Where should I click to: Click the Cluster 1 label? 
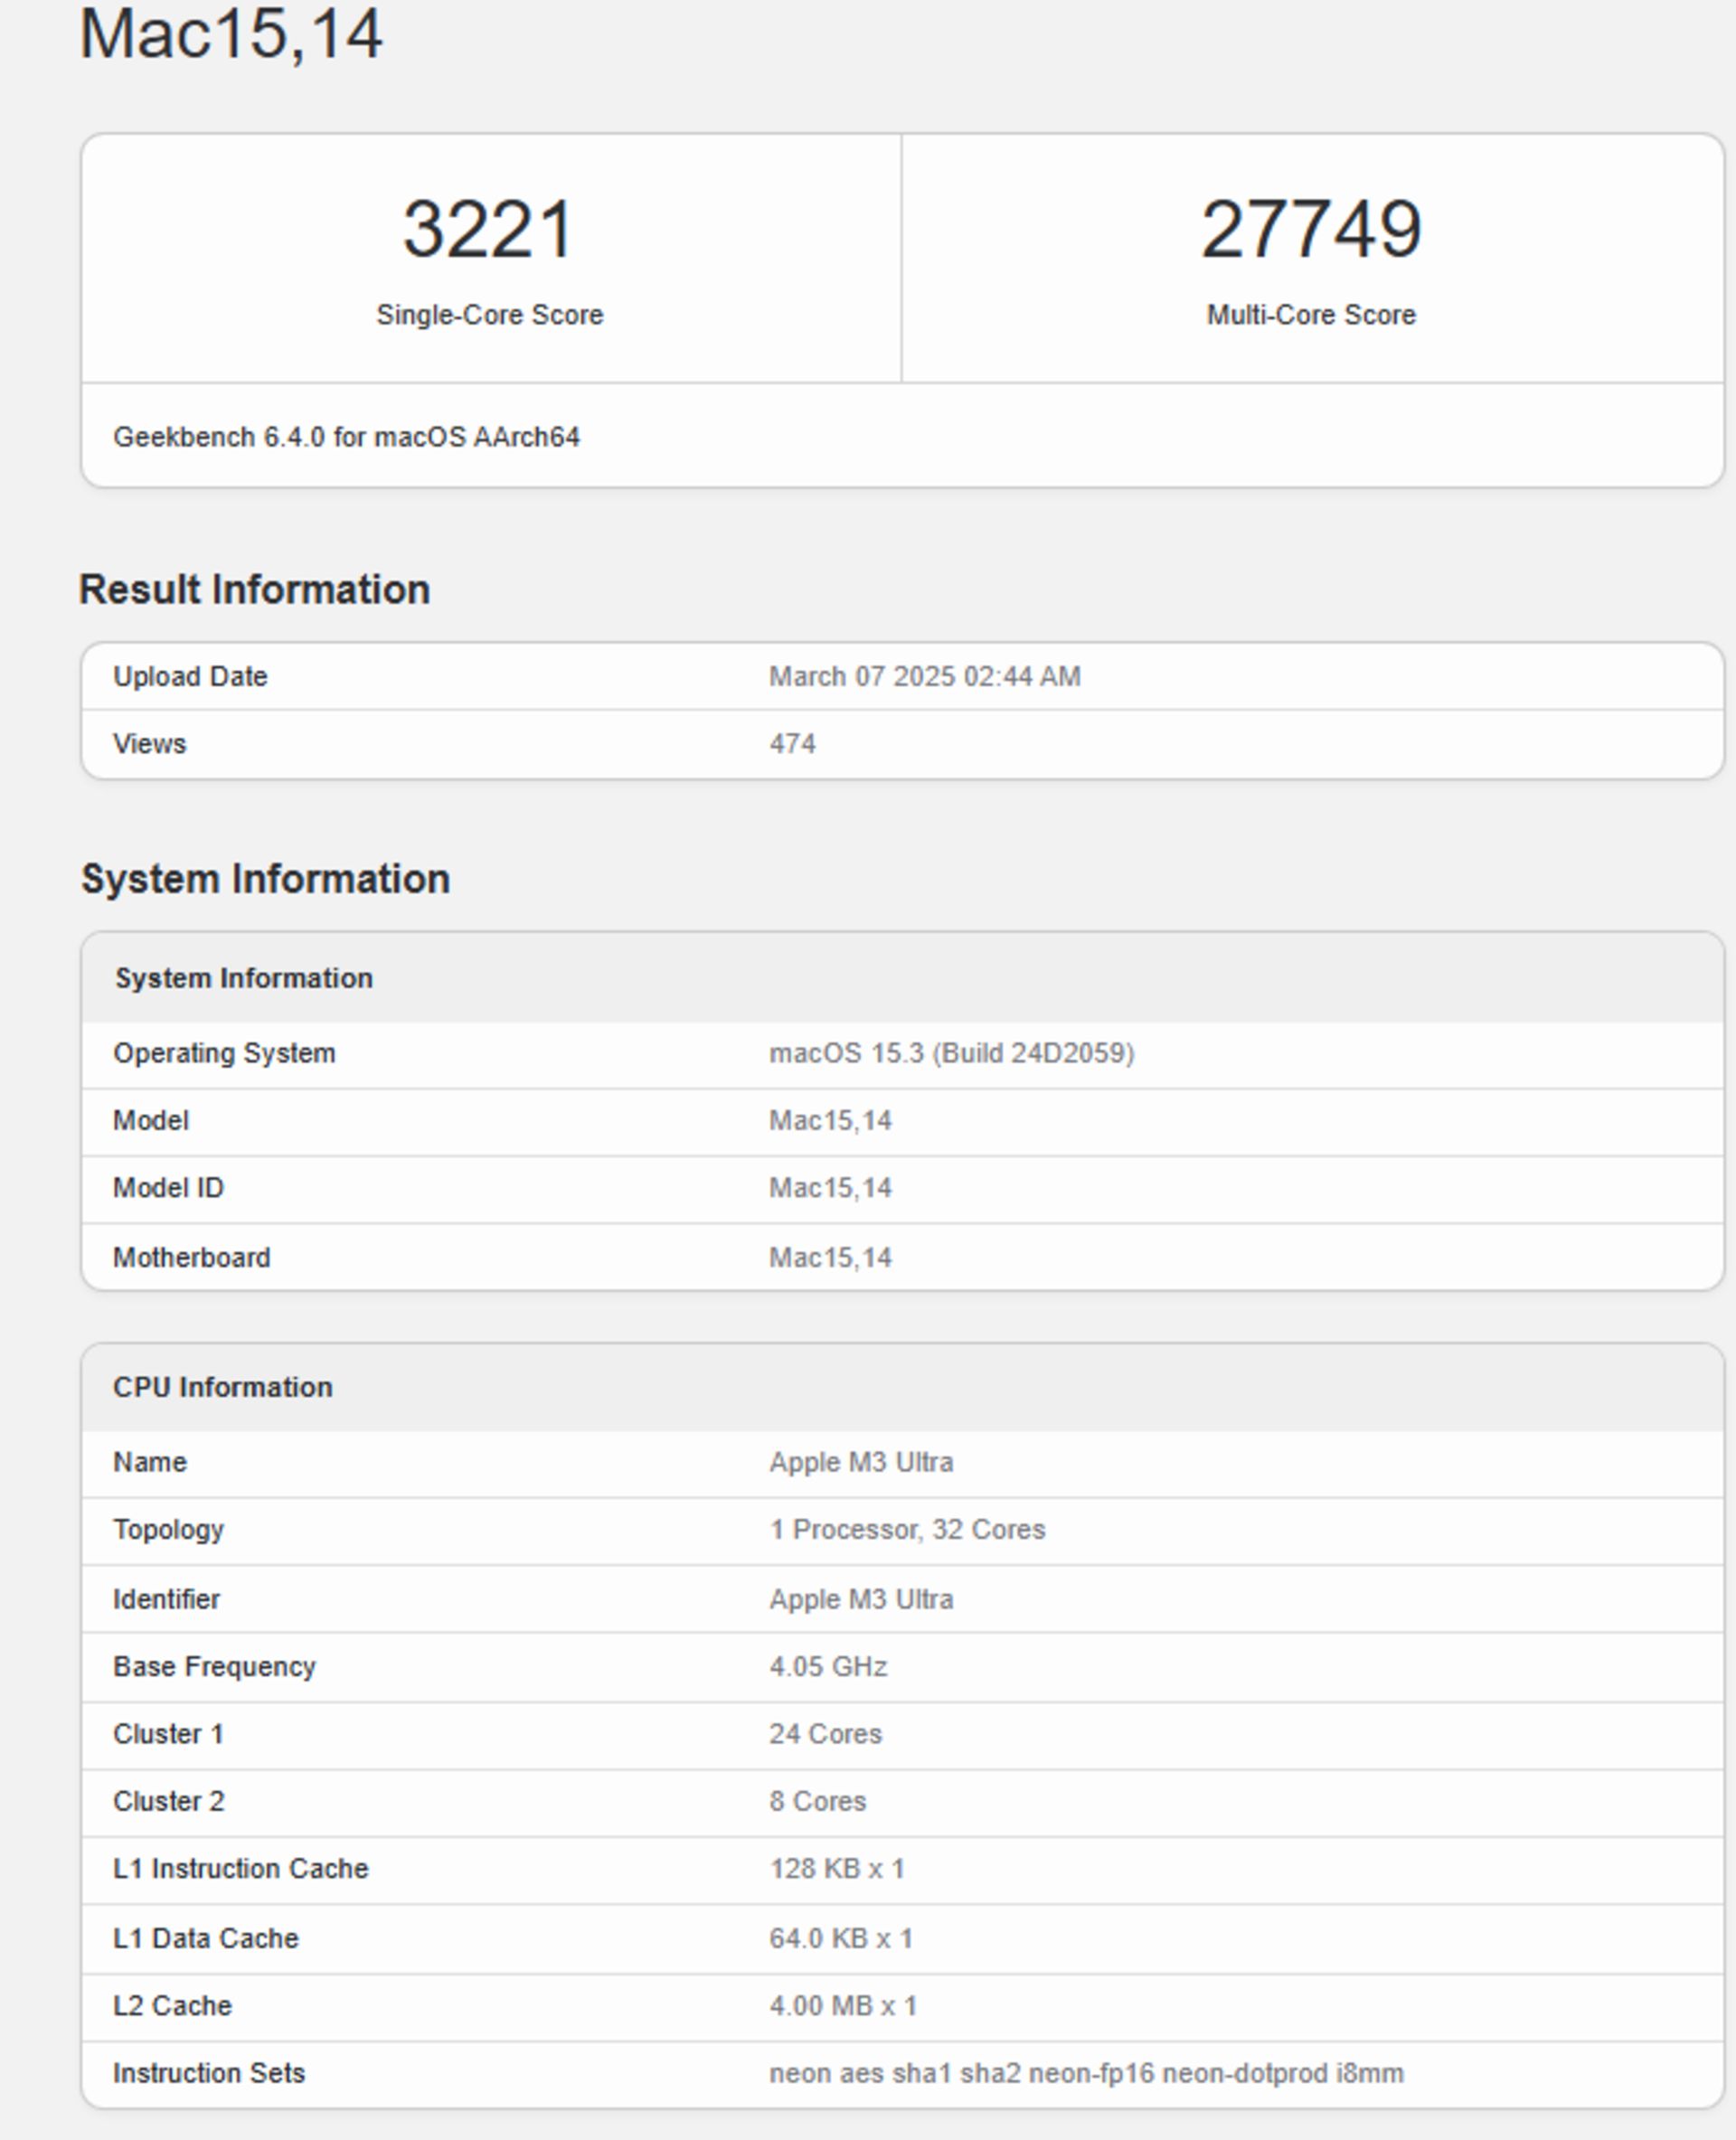[168, 1734]
